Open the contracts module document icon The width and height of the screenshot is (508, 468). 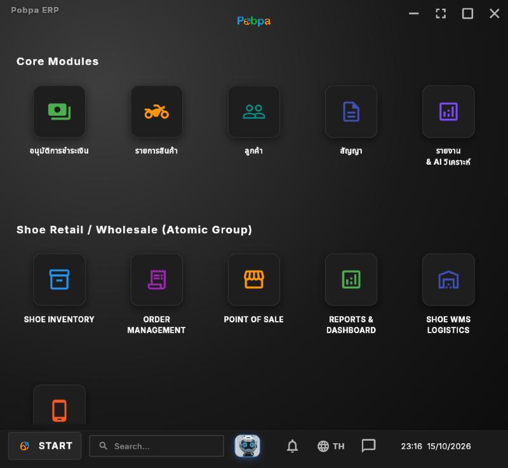click(x=351, y=111)
